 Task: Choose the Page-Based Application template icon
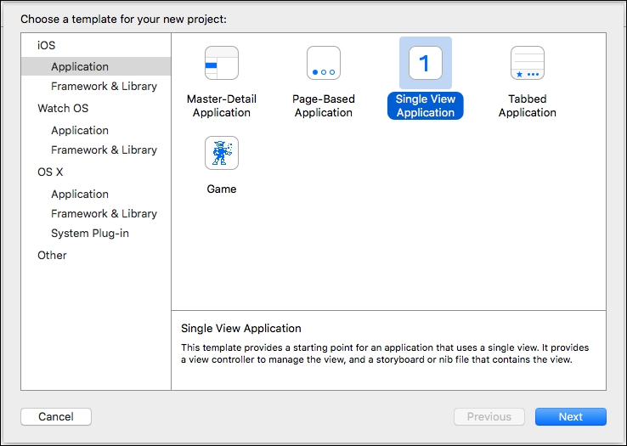324,63
